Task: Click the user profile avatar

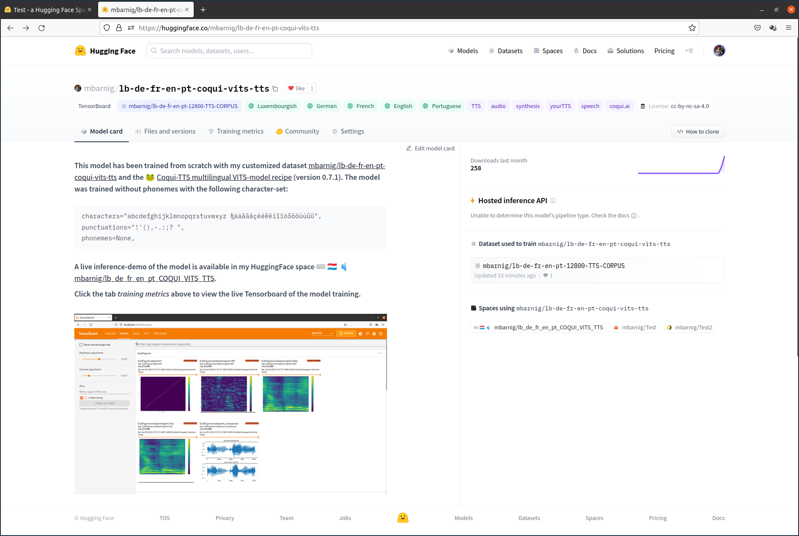Action: (x=719, y=51)
